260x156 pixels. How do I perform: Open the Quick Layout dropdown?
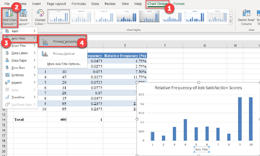(x=24, y=17)
